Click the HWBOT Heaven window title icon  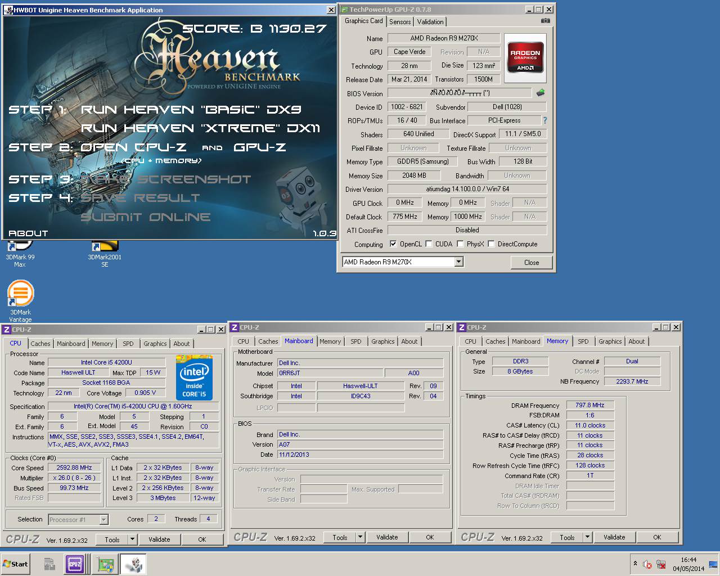(x=8, y=10)
